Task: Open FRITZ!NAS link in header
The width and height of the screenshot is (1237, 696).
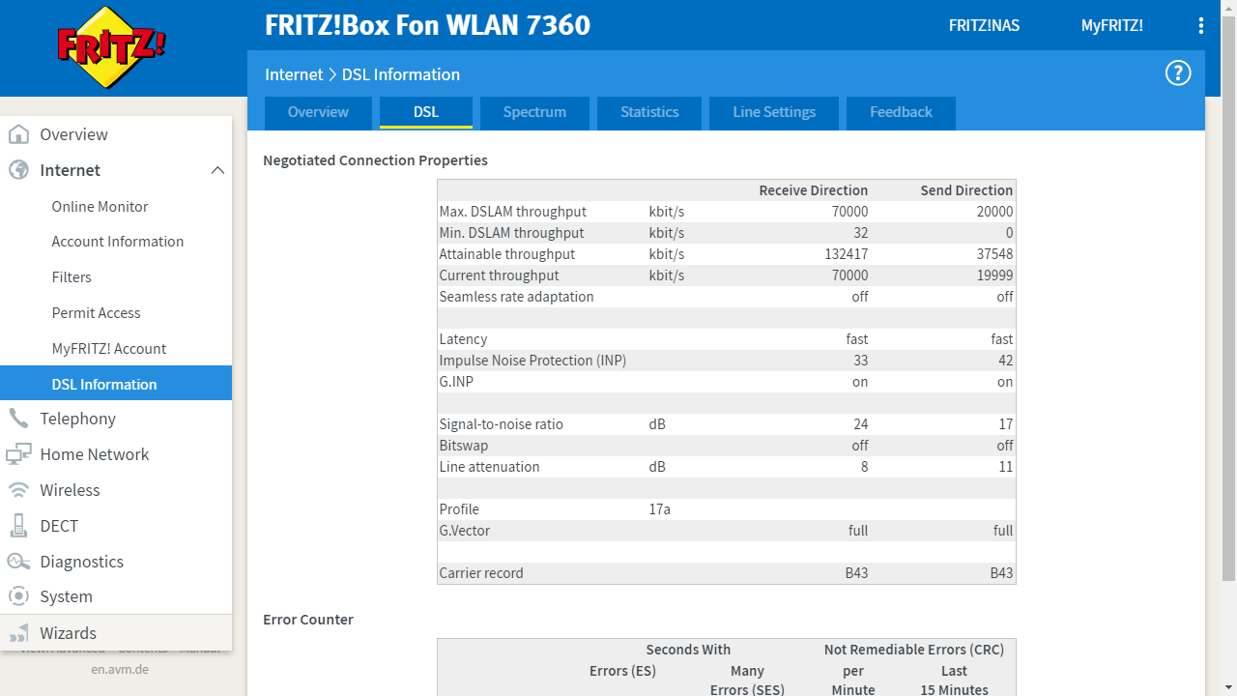Action: pos(984,26)
